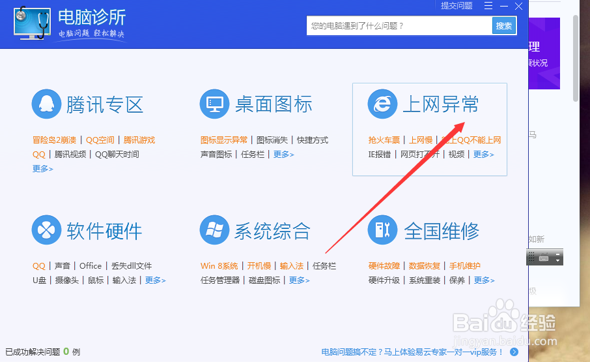Screen dimensions: 590x362
Task: Open QQ link under 腾讯专区
Action: pos(39,155)
